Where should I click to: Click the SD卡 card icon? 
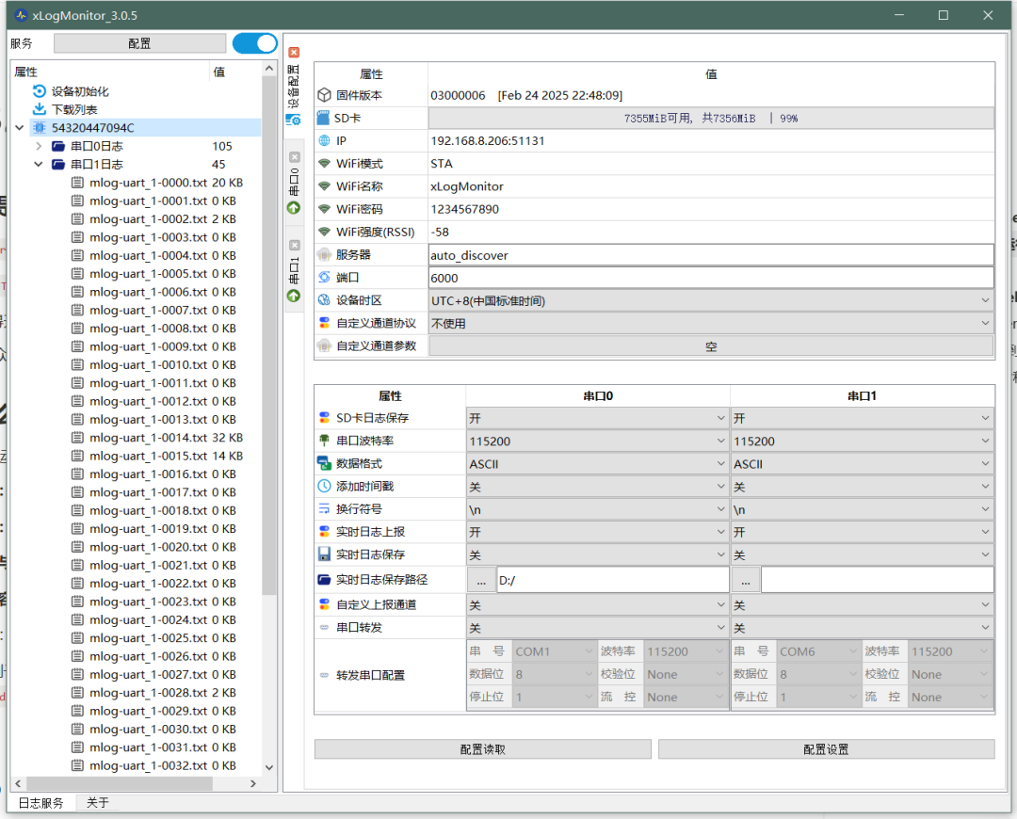point(323,118)
